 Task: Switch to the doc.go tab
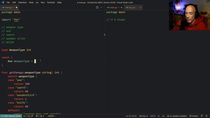click(x=132, y=8)
